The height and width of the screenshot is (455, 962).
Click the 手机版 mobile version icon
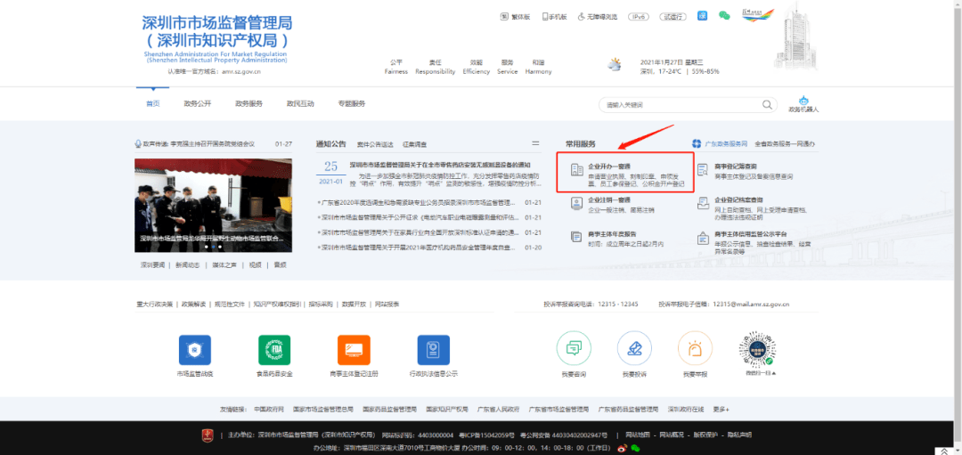tap(545, 17)
